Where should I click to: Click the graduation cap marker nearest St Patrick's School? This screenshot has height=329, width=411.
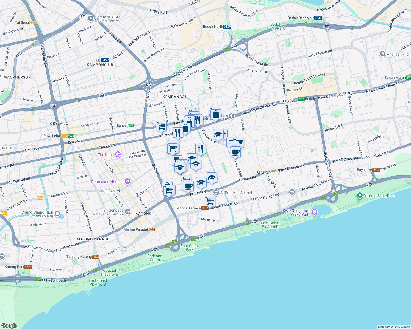(x=212, y=178)
